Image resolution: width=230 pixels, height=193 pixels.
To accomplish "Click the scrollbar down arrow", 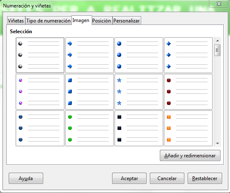I will click(218, 143).
